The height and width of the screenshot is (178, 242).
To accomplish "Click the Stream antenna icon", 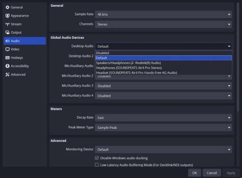I will click(7, 24).
